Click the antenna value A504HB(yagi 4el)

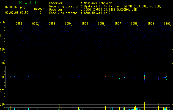click(x=97, y=13)
